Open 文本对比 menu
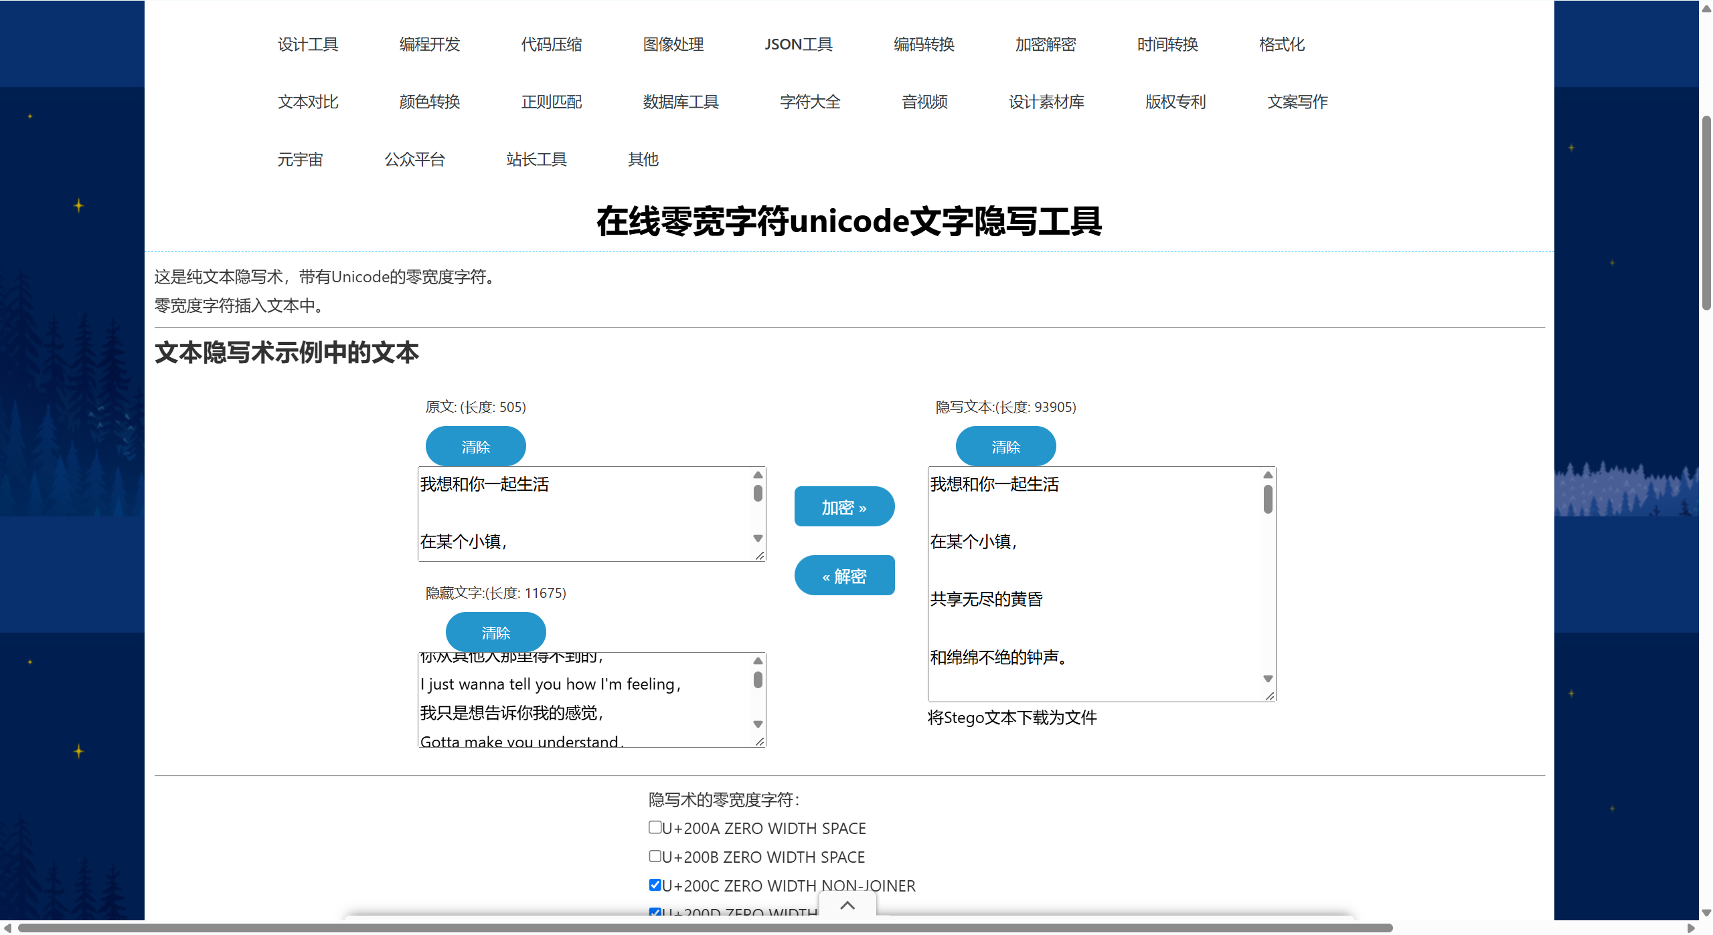Viewport: 1713px width, 935px height. pyautogui.click(x=308, y=102)
